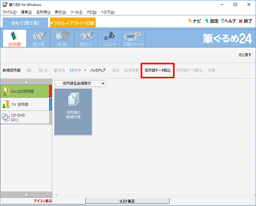Image resolution: width=256 pixels, height=206 pixels.
Task: Switch to おもて(宛て名) tab
Action: [x=25, y=23]
